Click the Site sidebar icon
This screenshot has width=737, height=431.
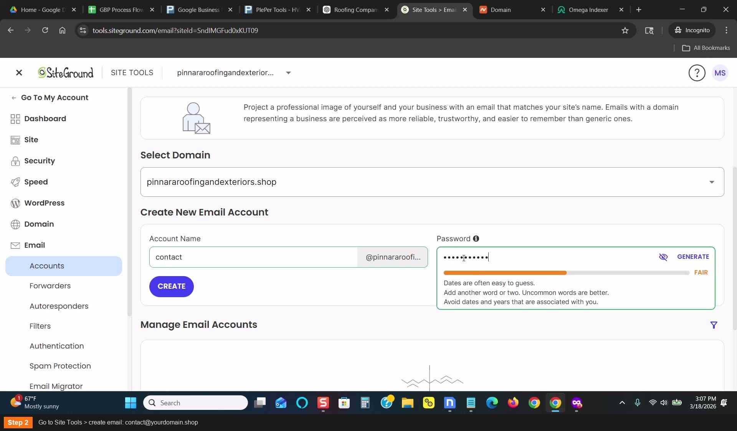(15, 140)
